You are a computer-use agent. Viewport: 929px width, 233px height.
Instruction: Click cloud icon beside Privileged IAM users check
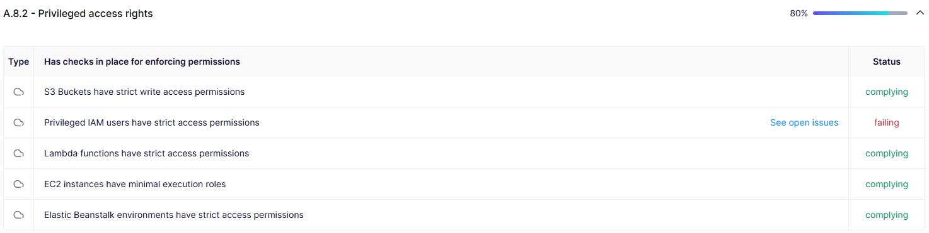[x=19, y=122]
